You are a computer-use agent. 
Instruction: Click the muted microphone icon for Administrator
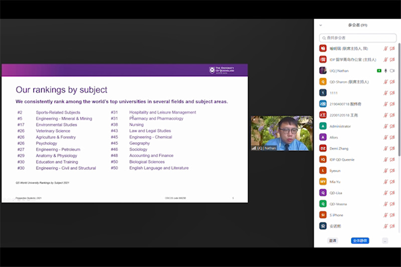(x=385, y=126)
